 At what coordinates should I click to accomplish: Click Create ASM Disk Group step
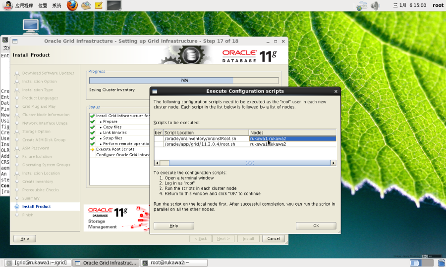pos(44,140)
